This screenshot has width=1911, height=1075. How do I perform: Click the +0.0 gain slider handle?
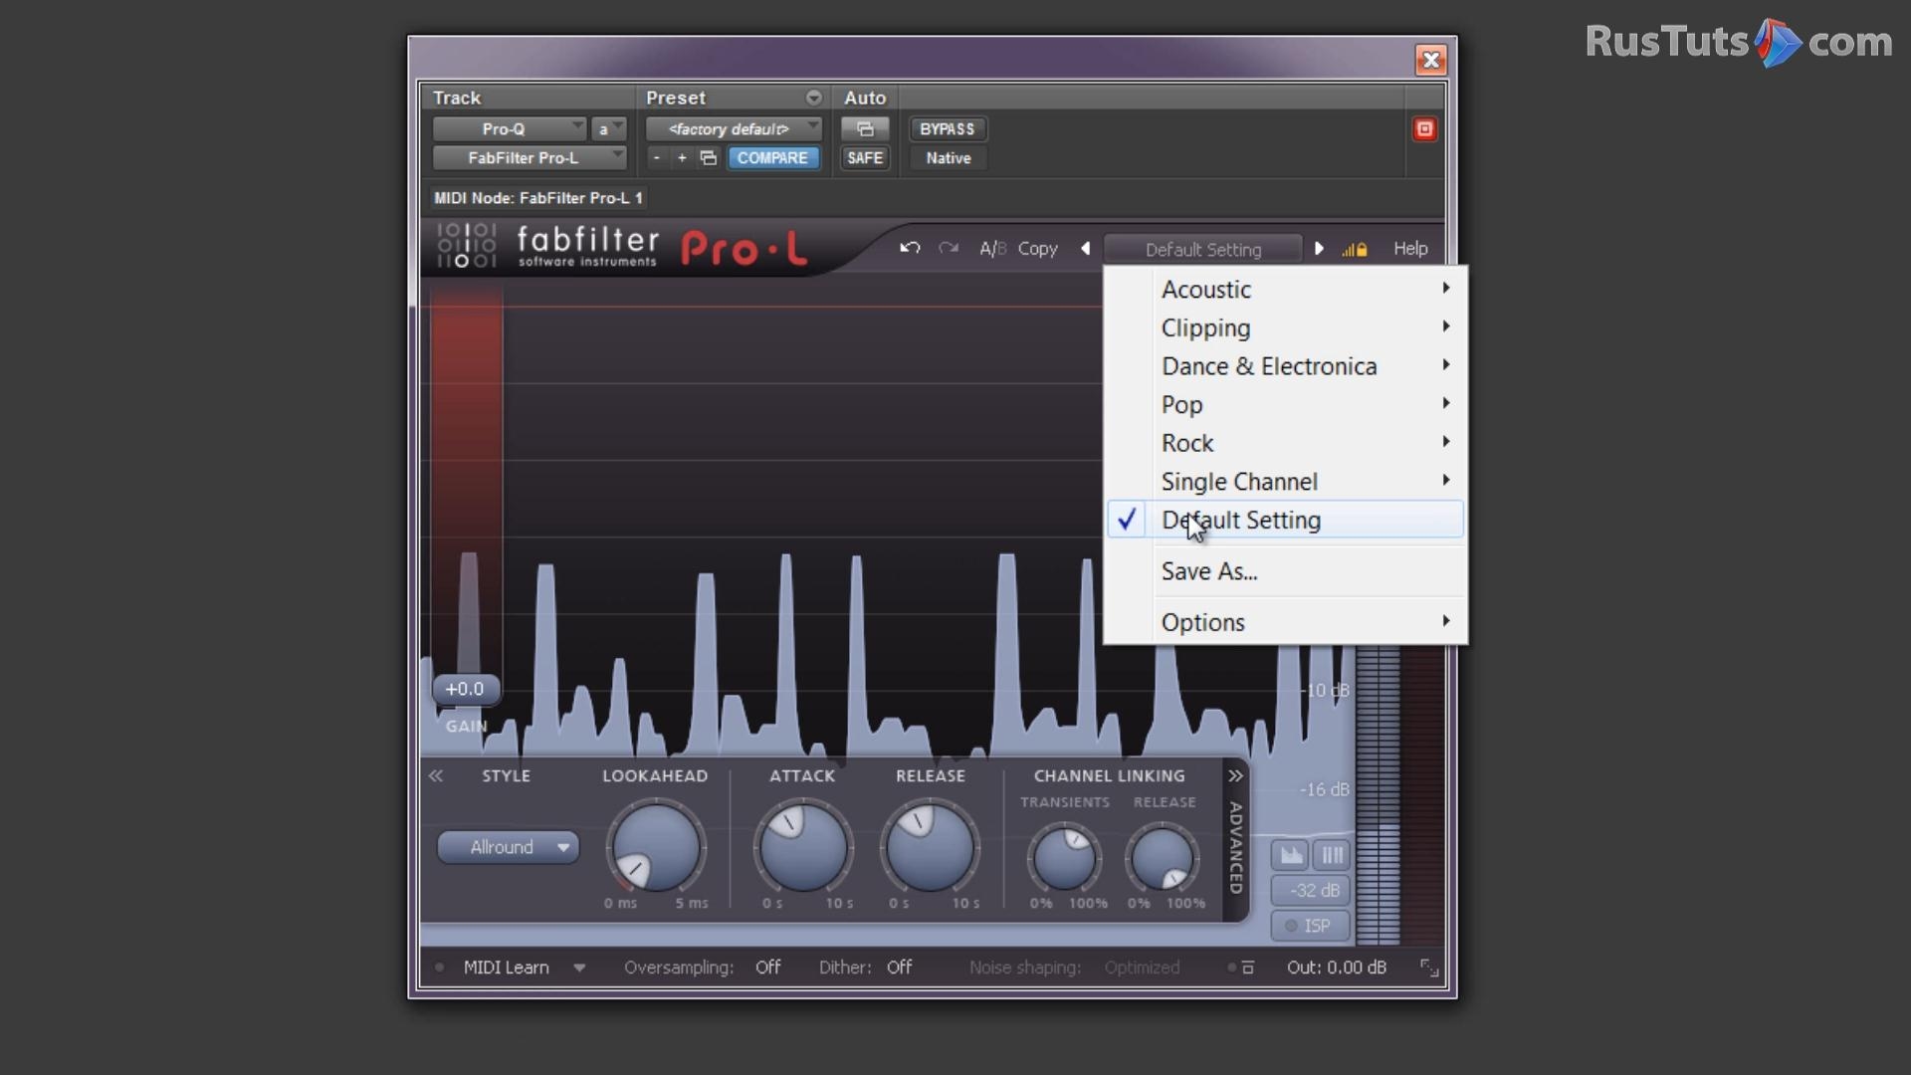click(x=465, y=689)
